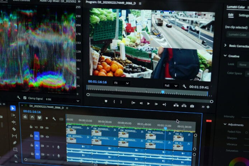Screen dimensions: 249x166
Task: Play the program monitor
Action: (x=149, y=104)
